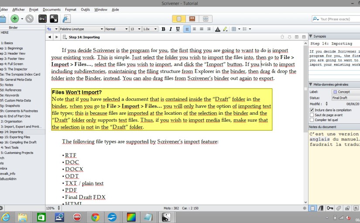
Task: Justify the text
Action: [x=202, y=29]
